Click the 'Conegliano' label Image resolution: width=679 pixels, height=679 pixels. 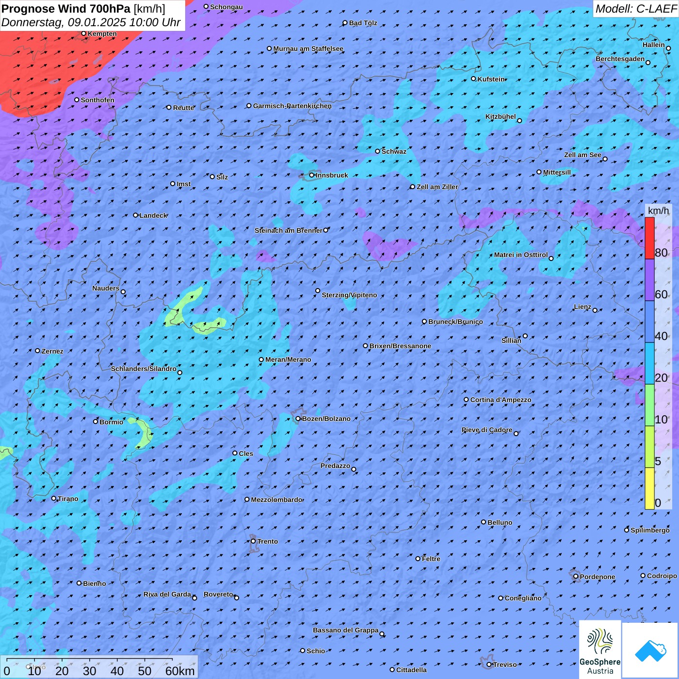pos(523,598)
